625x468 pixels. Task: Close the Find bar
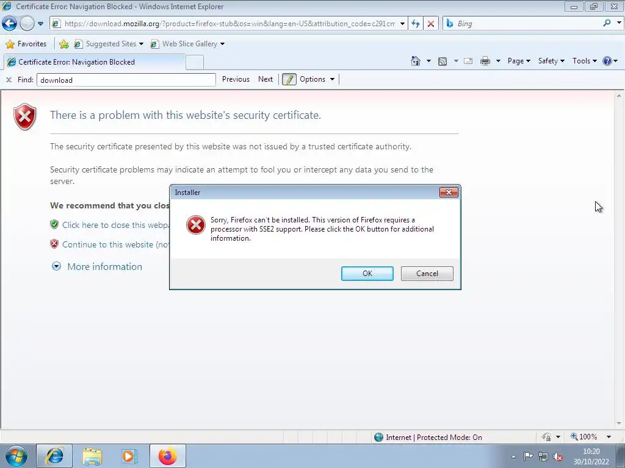pos(9,80)
